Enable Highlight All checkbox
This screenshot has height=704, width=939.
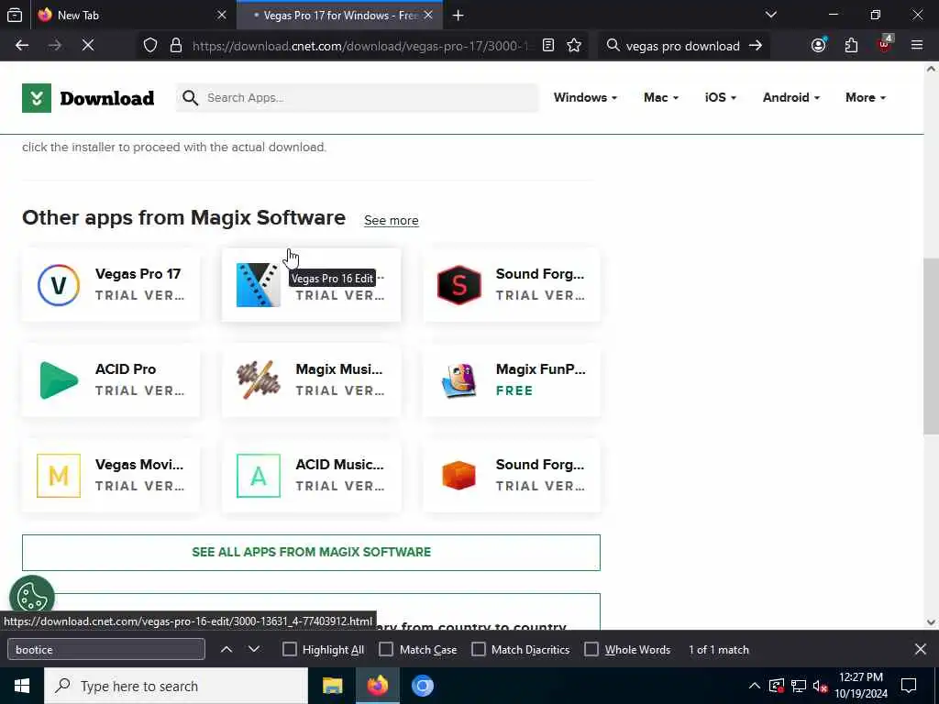coord(289,650)
